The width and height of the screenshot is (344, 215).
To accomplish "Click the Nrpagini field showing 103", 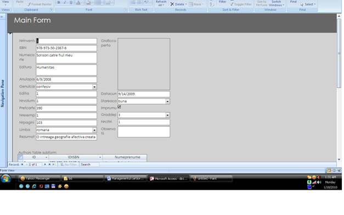I will pyautogui.click(x=66, y=123).
